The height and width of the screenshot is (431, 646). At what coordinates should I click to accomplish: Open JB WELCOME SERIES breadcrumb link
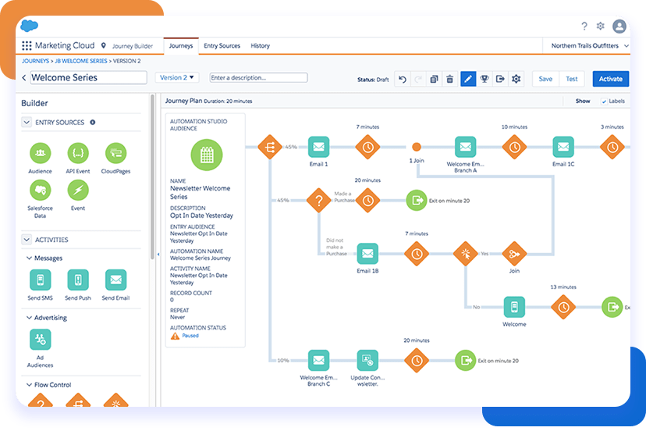[x=81, y=61]
